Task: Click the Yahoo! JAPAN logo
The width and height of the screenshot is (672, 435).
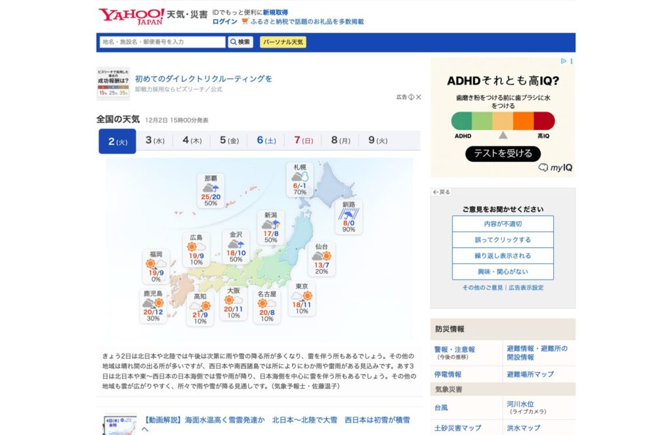Action: click(131, 16)
